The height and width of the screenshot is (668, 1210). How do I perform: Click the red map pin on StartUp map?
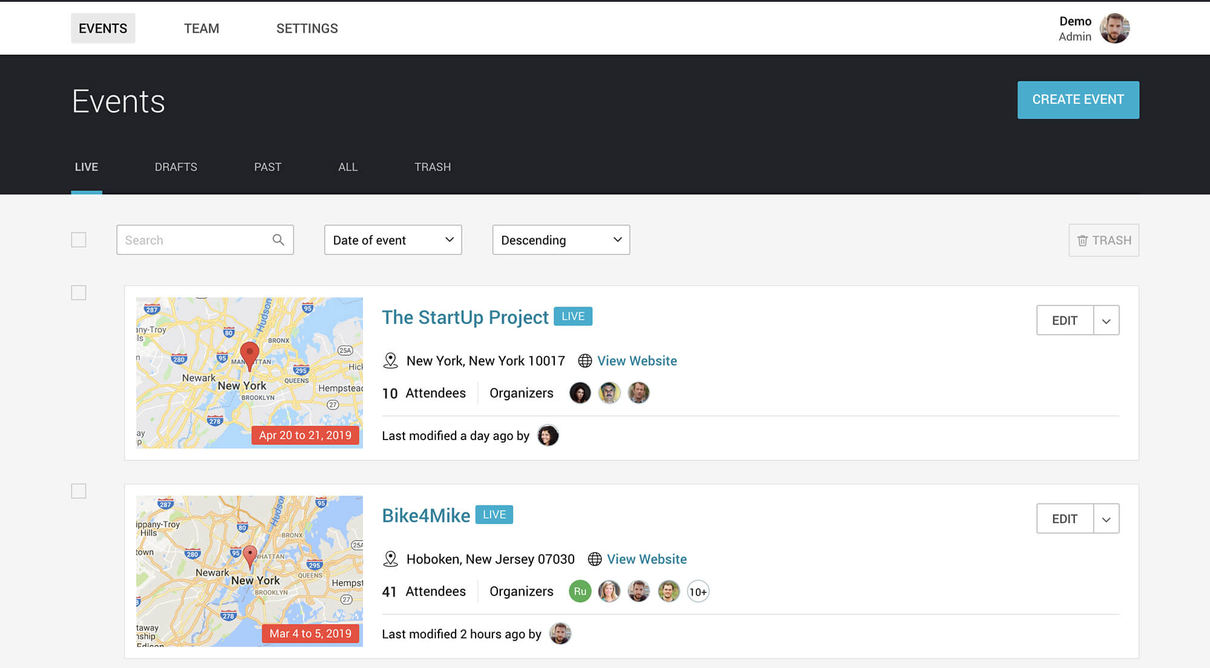249,354
